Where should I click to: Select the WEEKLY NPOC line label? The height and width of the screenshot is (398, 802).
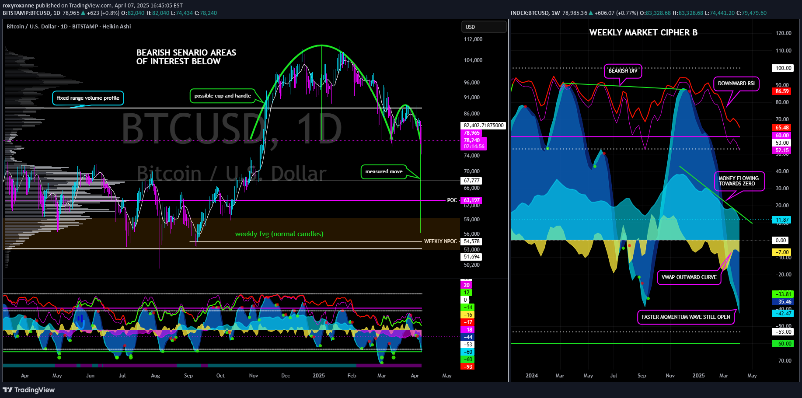pyautogui.click(x=440, y=241)
